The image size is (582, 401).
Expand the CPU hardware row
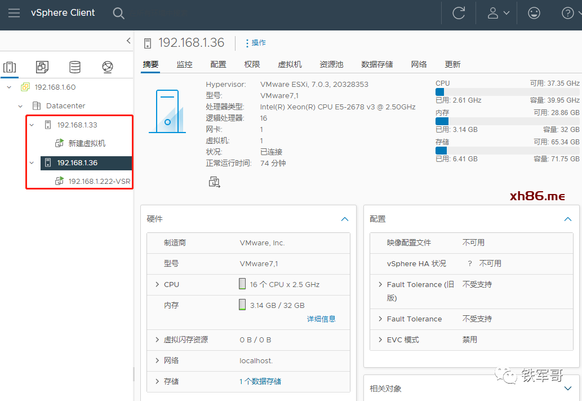tap(157, 285)
